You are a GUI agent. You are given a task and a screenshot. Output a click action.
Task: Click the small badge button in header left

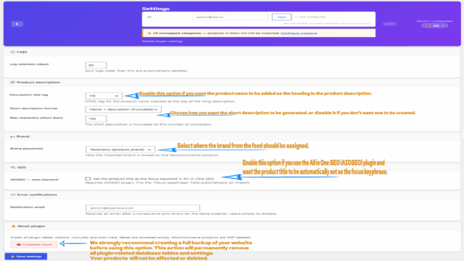pyautogui.click(x=17, y=24)
